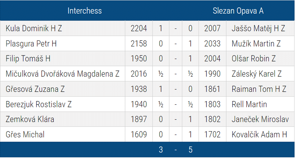Viewport: 296px width, 158px height.
Task: Click Olšar Robin Z name
Action: tap(253, 58)
